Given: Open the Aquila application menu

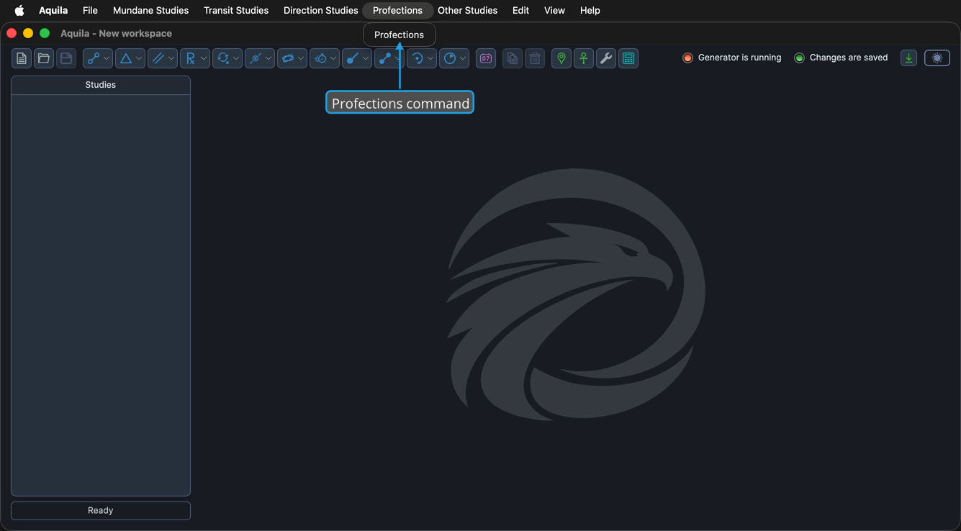Looking at the screenshot, I should [53, 11].
